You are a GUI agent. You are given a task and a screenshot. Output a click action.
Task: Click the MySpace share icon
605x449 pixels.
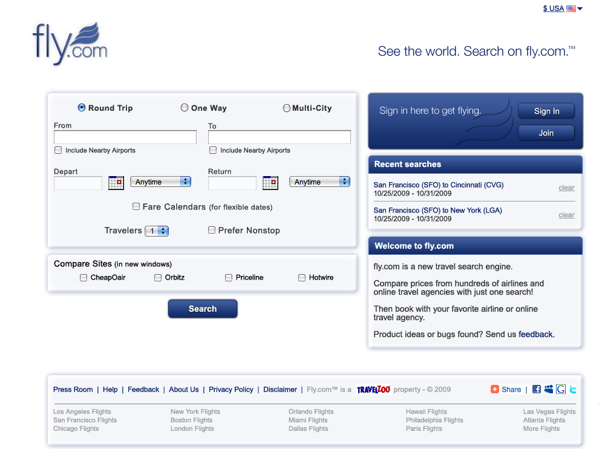(x=548, y=389)
